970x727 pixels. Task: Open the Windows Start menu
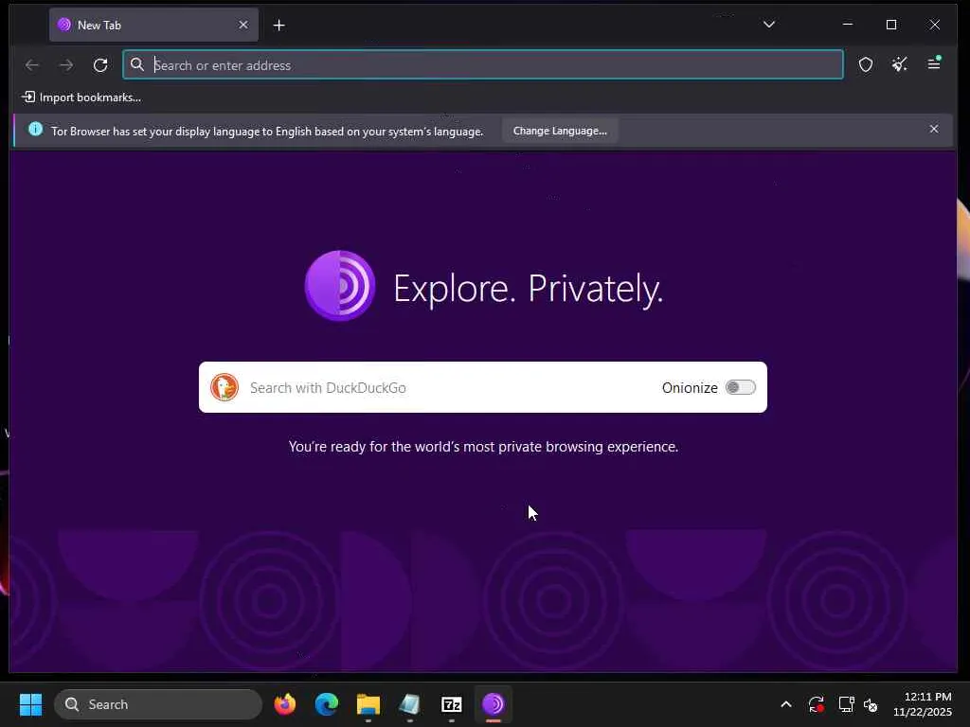click(x=31, y=704)
